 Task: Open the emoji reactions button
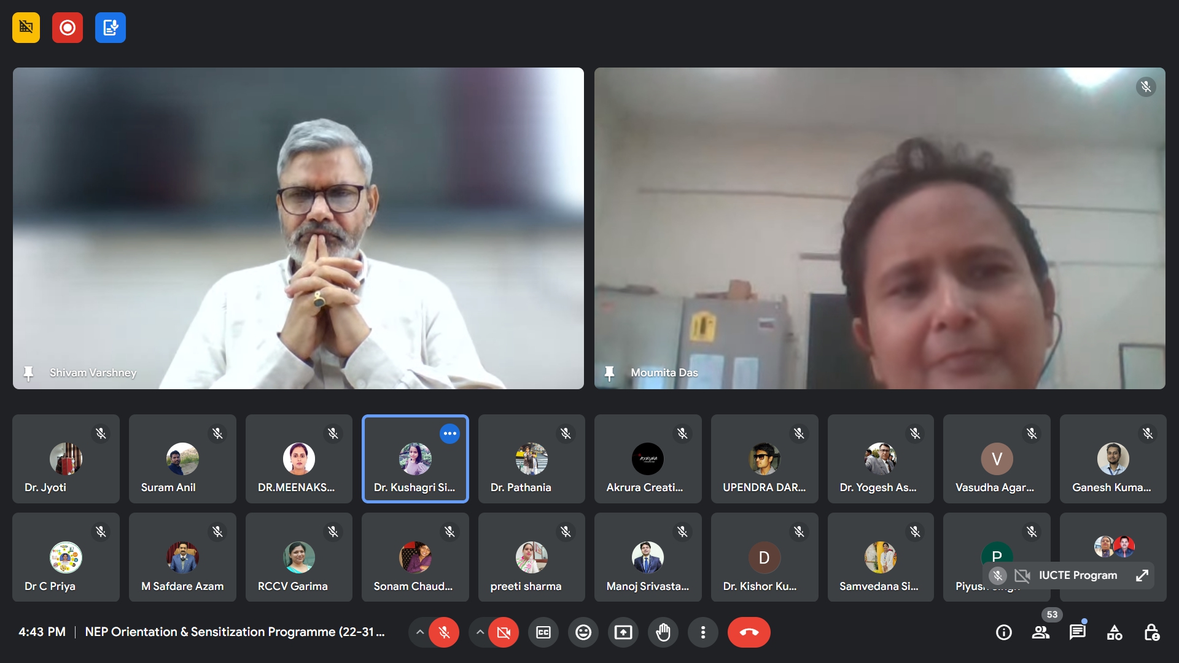point(583,632)
